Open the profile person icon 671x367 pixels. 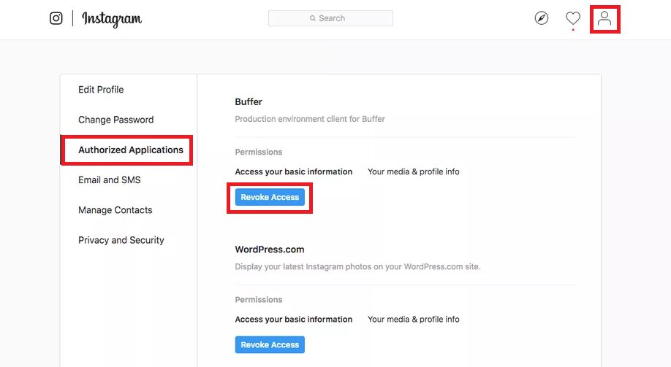pyautogui.click(x=604, y=19)
